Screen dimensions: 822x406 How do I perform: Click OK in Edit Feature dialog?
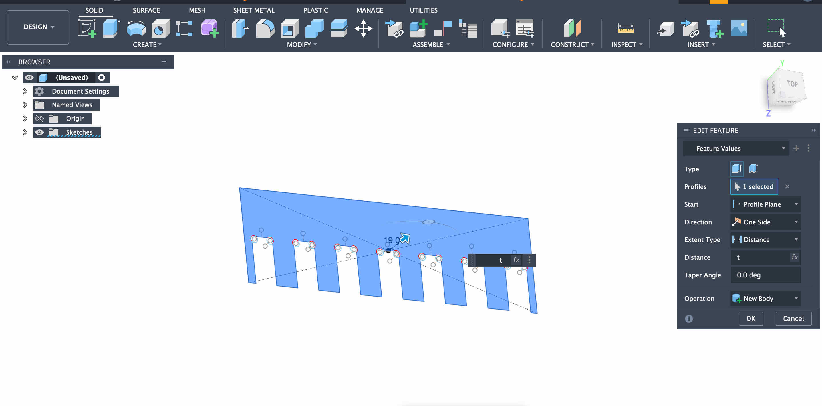point(750,319)
